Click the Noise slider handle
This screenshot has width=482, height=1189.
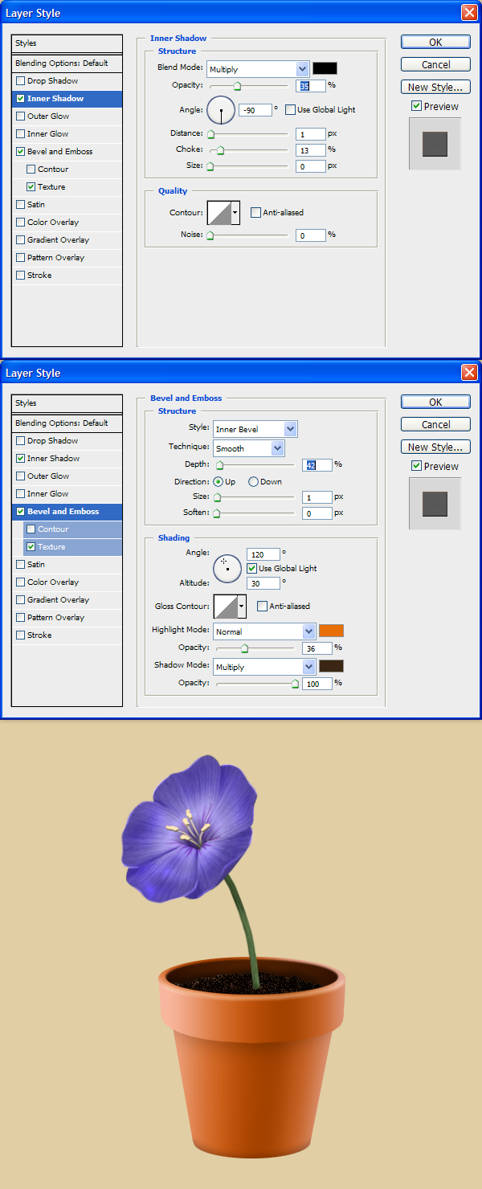[210, 235]
